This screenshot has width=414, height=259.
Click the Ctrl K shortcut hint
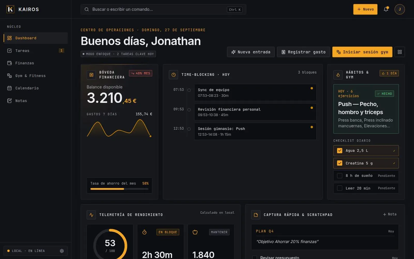coord(235,10)
